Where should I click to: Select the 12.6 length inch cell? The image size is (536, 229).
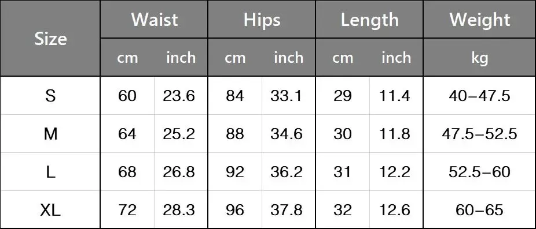[394, 211]
